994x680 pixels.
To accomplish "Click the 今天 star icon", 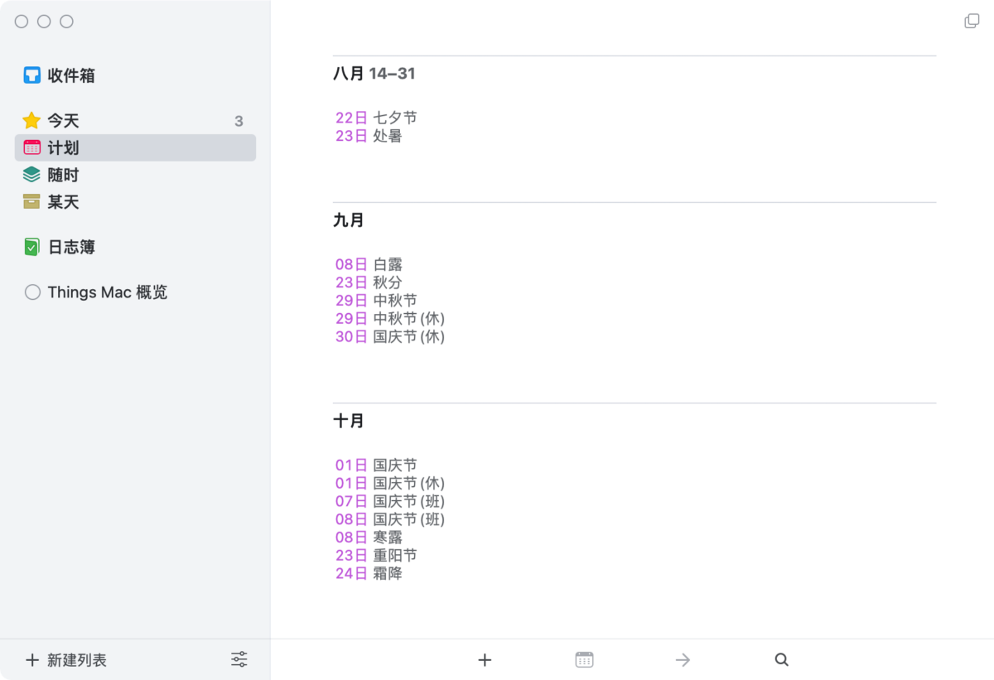I will [x=31, y=121].
